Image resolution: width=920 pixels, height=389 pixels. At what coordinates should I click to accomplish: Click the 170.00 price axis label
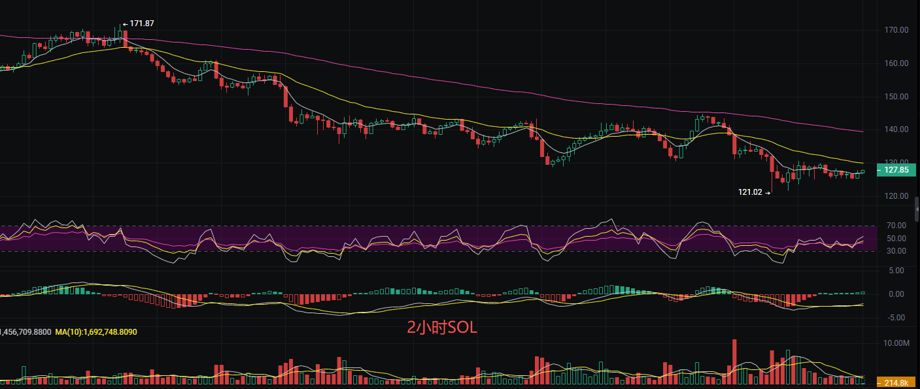895,30
